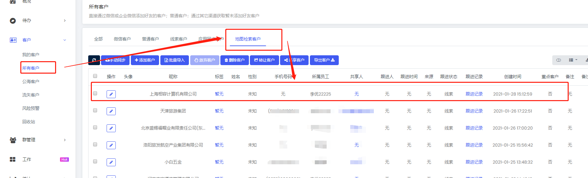This screenshot has width=588, height=178.
Task: Edit 上海相容计算机有限公司 via pencil icon
Action: pos(111,94)
